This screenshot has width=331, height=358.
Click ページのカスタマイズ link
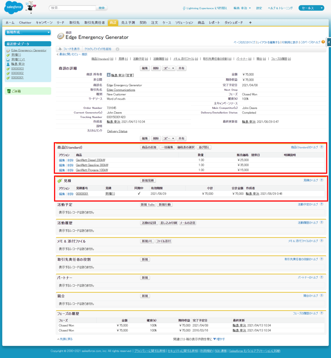(244, 42)
